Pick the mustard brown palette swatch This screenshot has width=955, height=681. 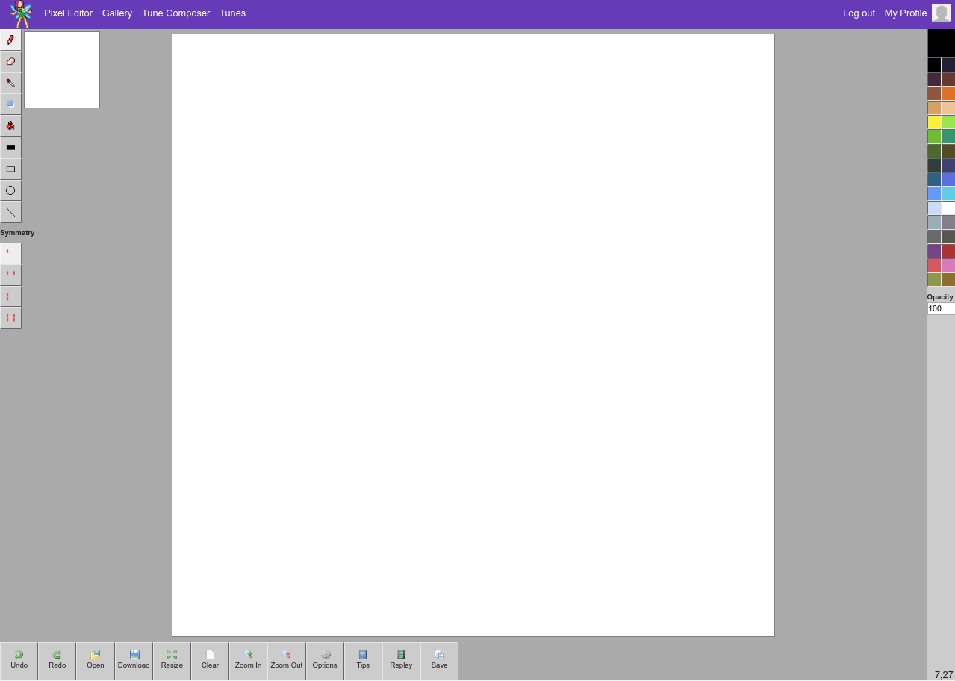tap(948, 279)
